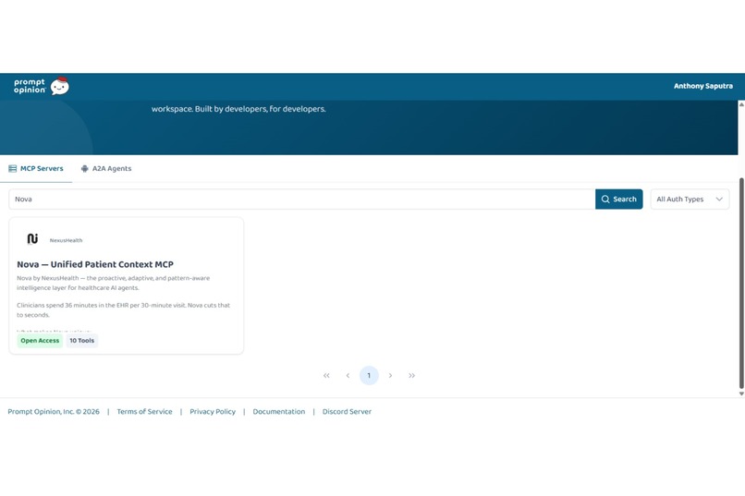This screenshot has width=745, height=496.
Task: Click the search field containing Nova
Action: [302, 199]
